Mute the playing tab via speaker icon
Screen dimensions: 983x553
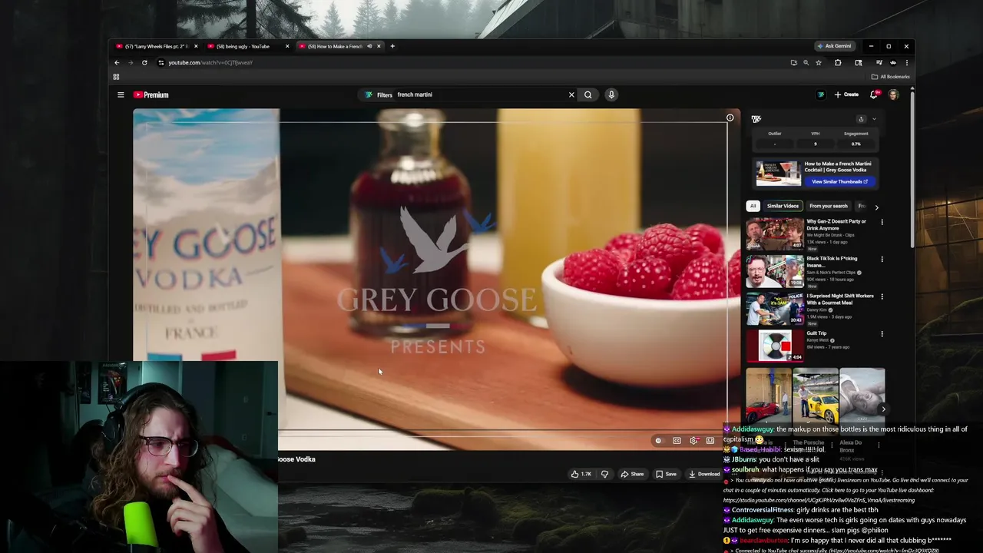click(x=369, y=46)
